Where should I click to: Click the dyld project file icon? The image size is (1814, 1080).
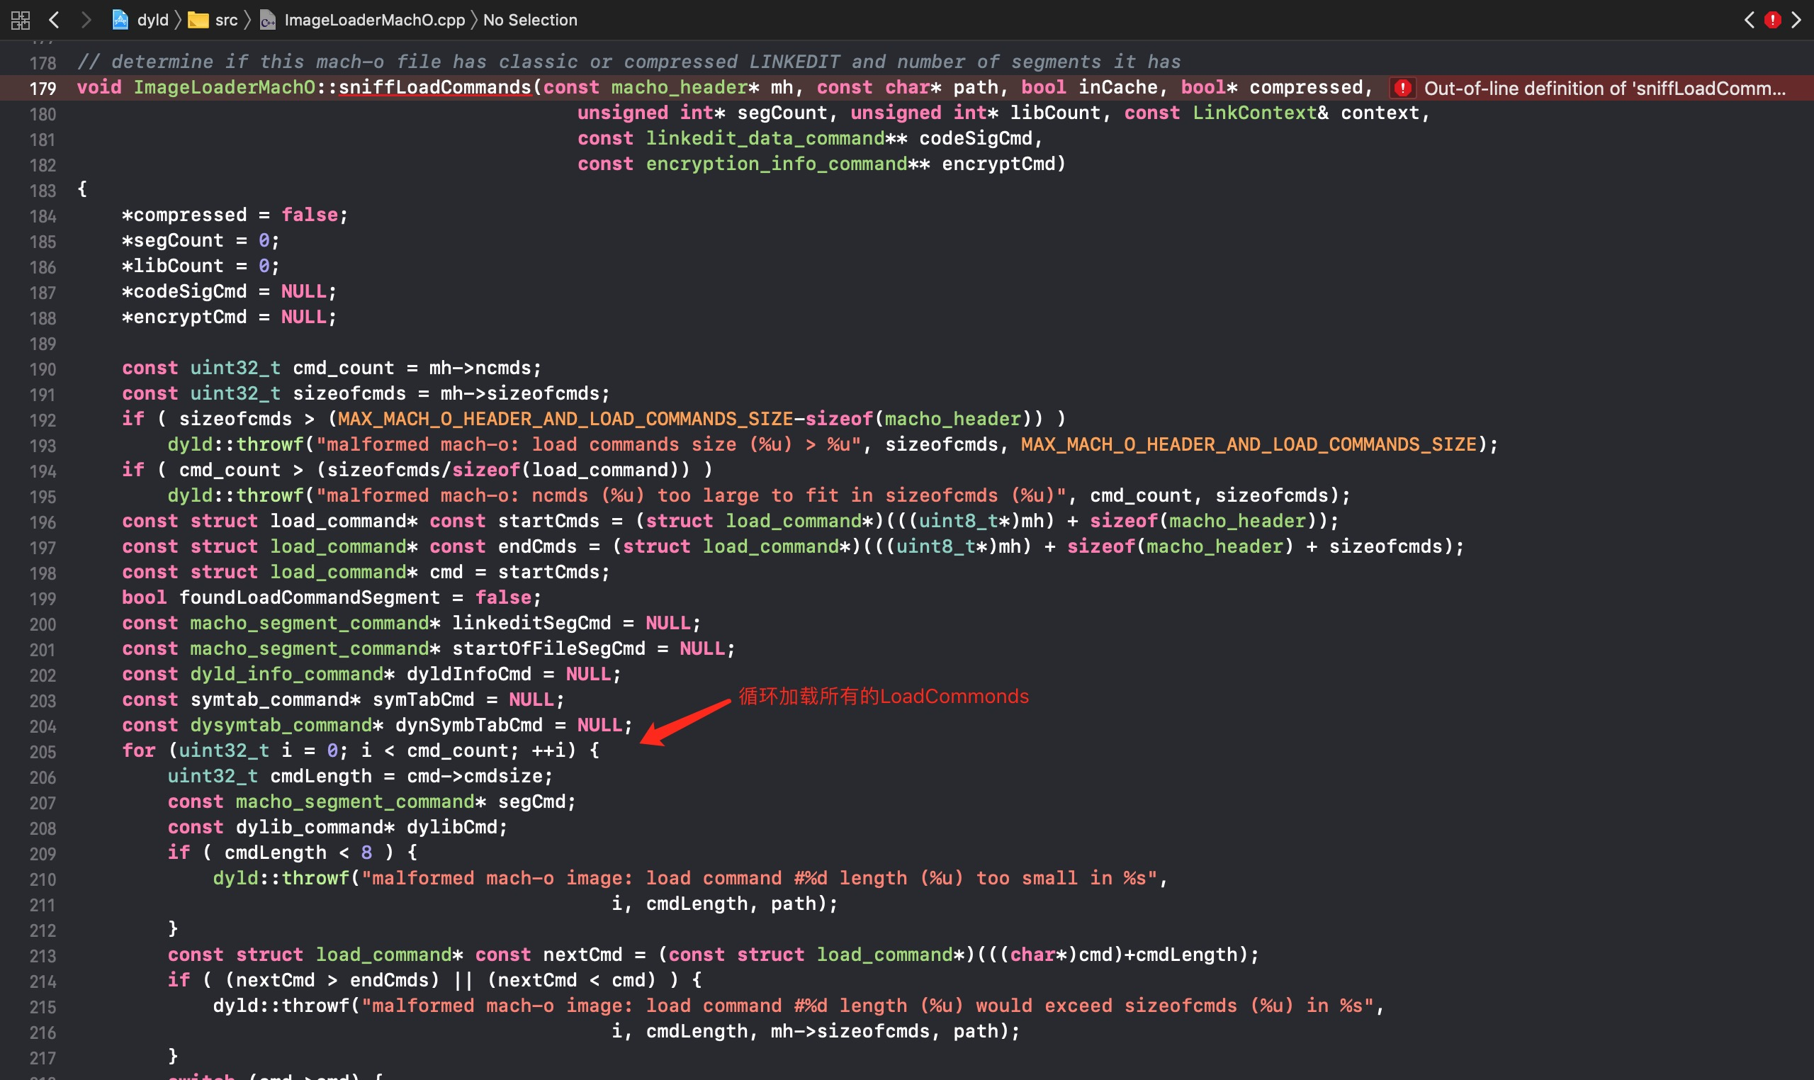click(120, 20)
